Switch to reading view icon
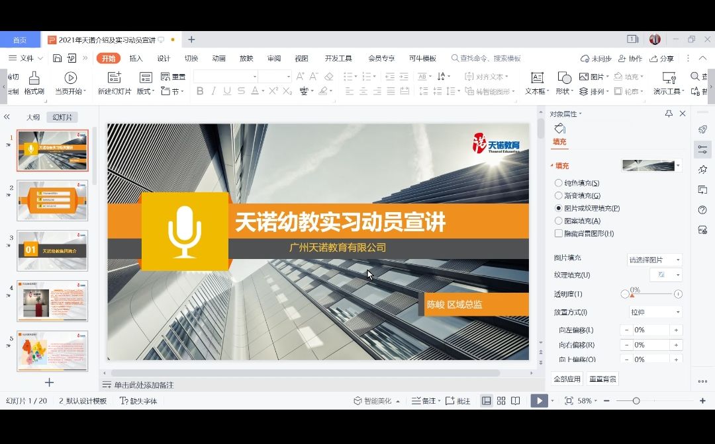Viewport: 715px width, 444px height. click(x=515, y=401)
